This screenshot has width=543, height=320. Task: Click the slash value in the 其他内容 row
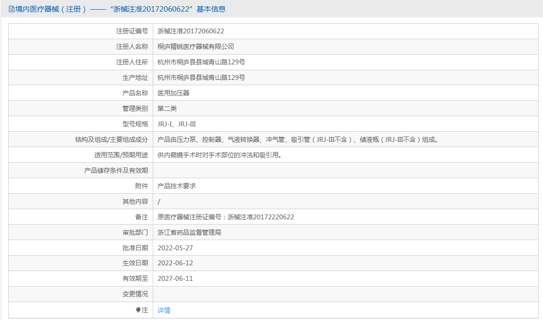coord(159,202)
